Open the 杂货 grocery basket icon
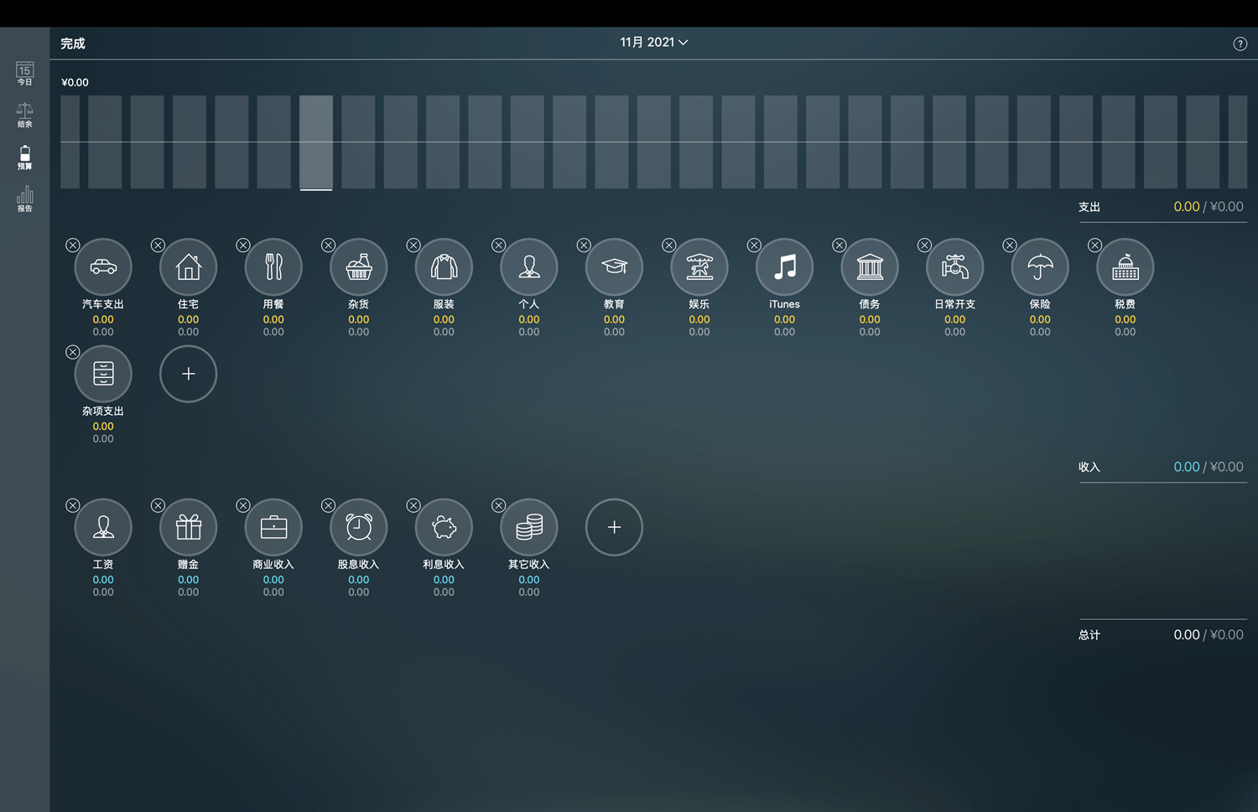This screenshot has height=812, width=1258. coord(359,267)
